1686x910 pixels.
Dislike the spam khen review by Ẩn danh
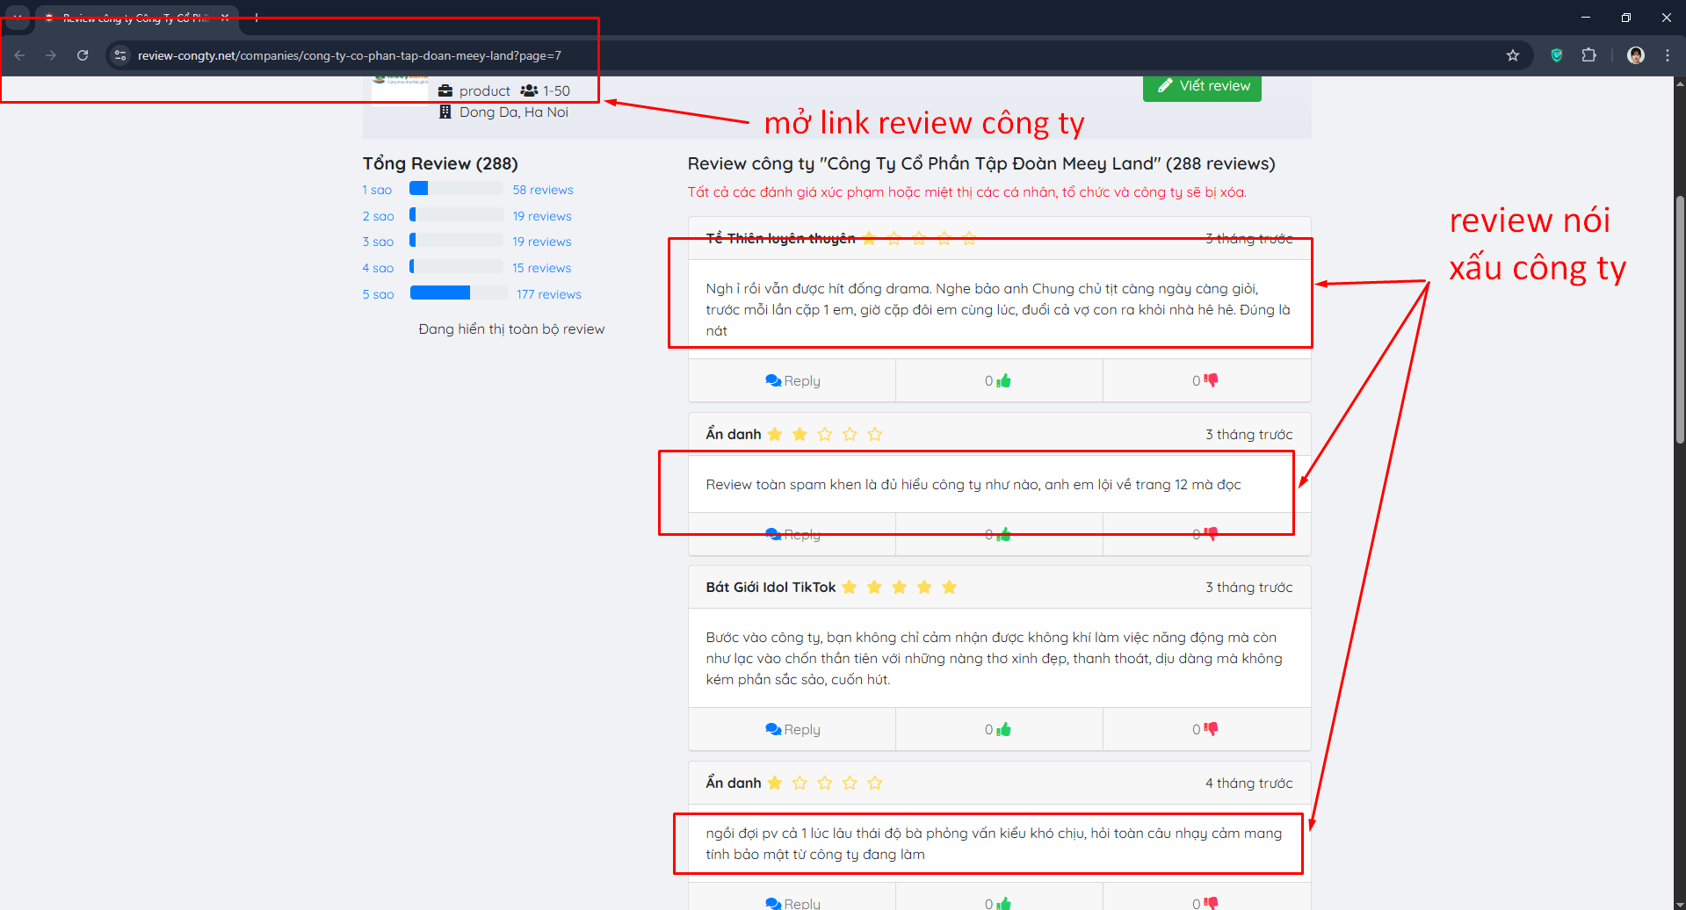pos(1211,534)
